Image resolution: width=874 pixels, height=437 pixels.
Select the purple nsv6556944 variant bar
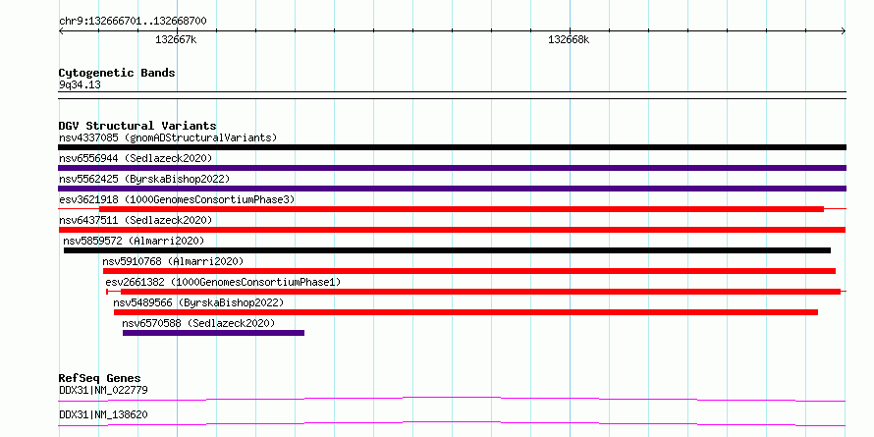pos(452,168)
